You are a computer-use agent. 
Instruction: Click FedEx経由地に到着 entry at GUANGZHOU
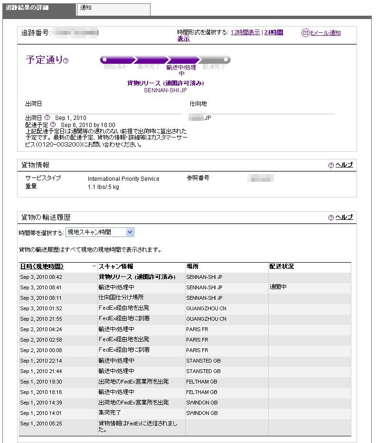(x=124, y=318)
